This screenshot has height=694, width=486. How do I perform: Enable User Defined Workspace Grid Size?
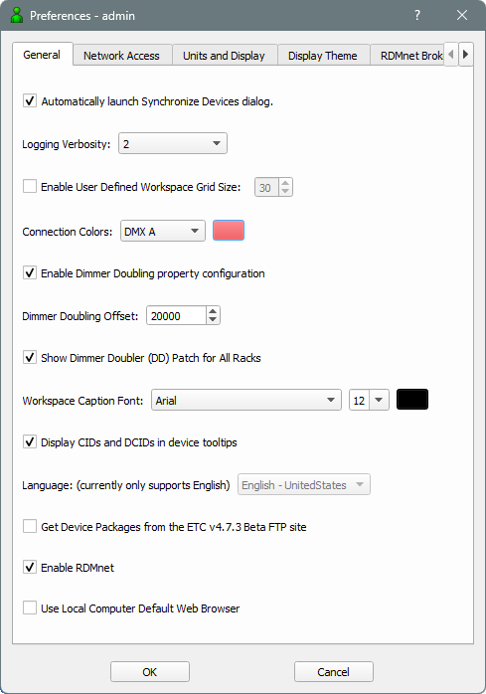click(x=30, y=186)
